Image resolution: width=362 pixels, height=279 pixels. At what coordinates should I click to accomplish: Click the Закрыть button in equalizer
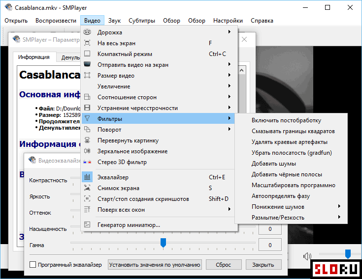tap(263, 265)
